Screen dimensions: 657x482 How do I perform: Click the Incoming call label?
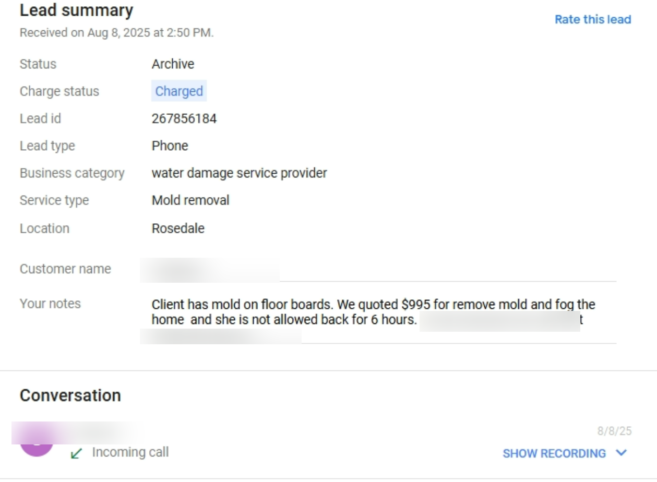[x=130, y=452]
